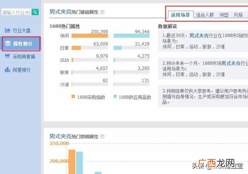
Task: Click help icon beside 热门基础属性 title
Action: point(102,12)
